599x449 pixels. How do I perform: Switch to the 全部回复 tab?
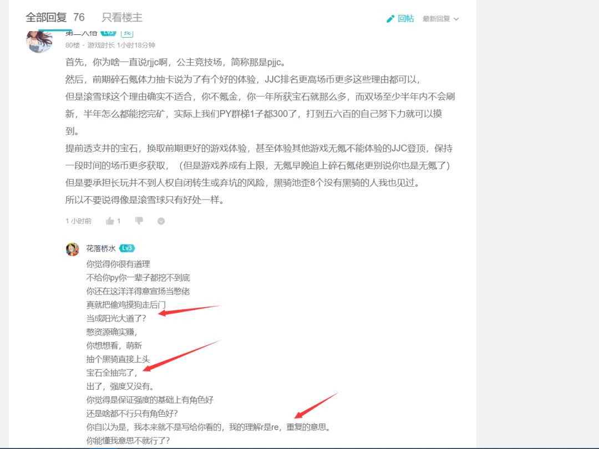[46, 17]
